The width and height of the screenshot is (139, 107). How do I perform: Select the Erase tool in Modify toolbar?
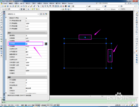[x=137, y=13]
